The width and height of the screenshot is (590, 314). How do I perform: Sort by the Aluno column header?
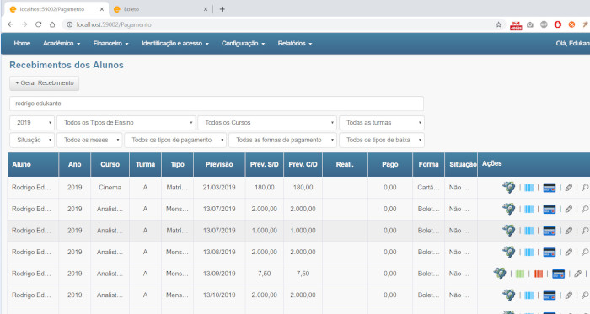(x=33, y=164)
